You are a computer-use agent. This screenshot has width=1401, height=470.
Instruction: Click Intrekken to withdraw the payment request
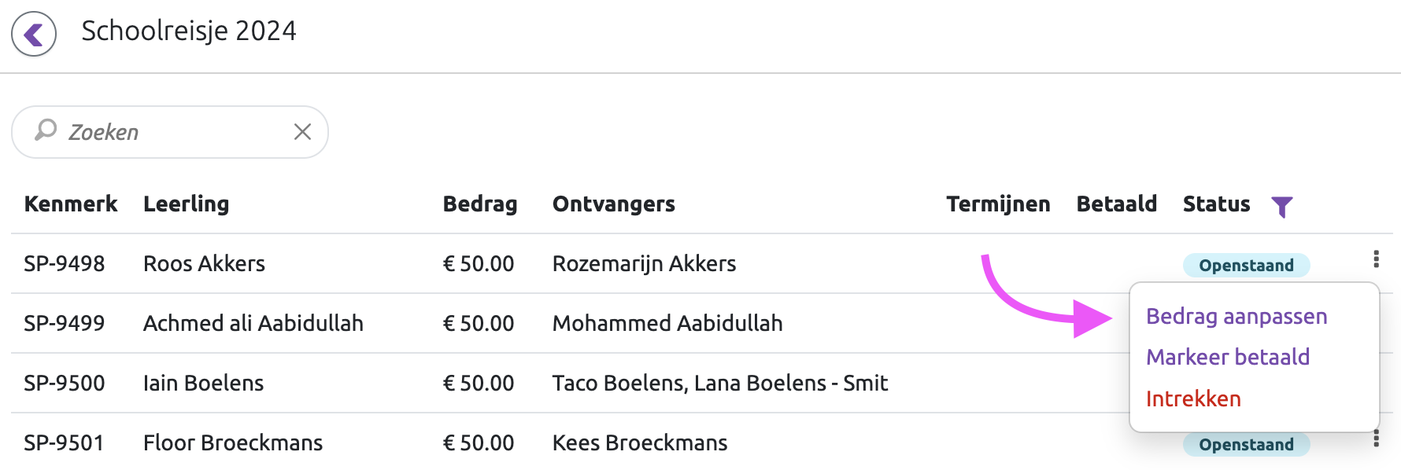pyautogui.click(x=1193, y=398)
